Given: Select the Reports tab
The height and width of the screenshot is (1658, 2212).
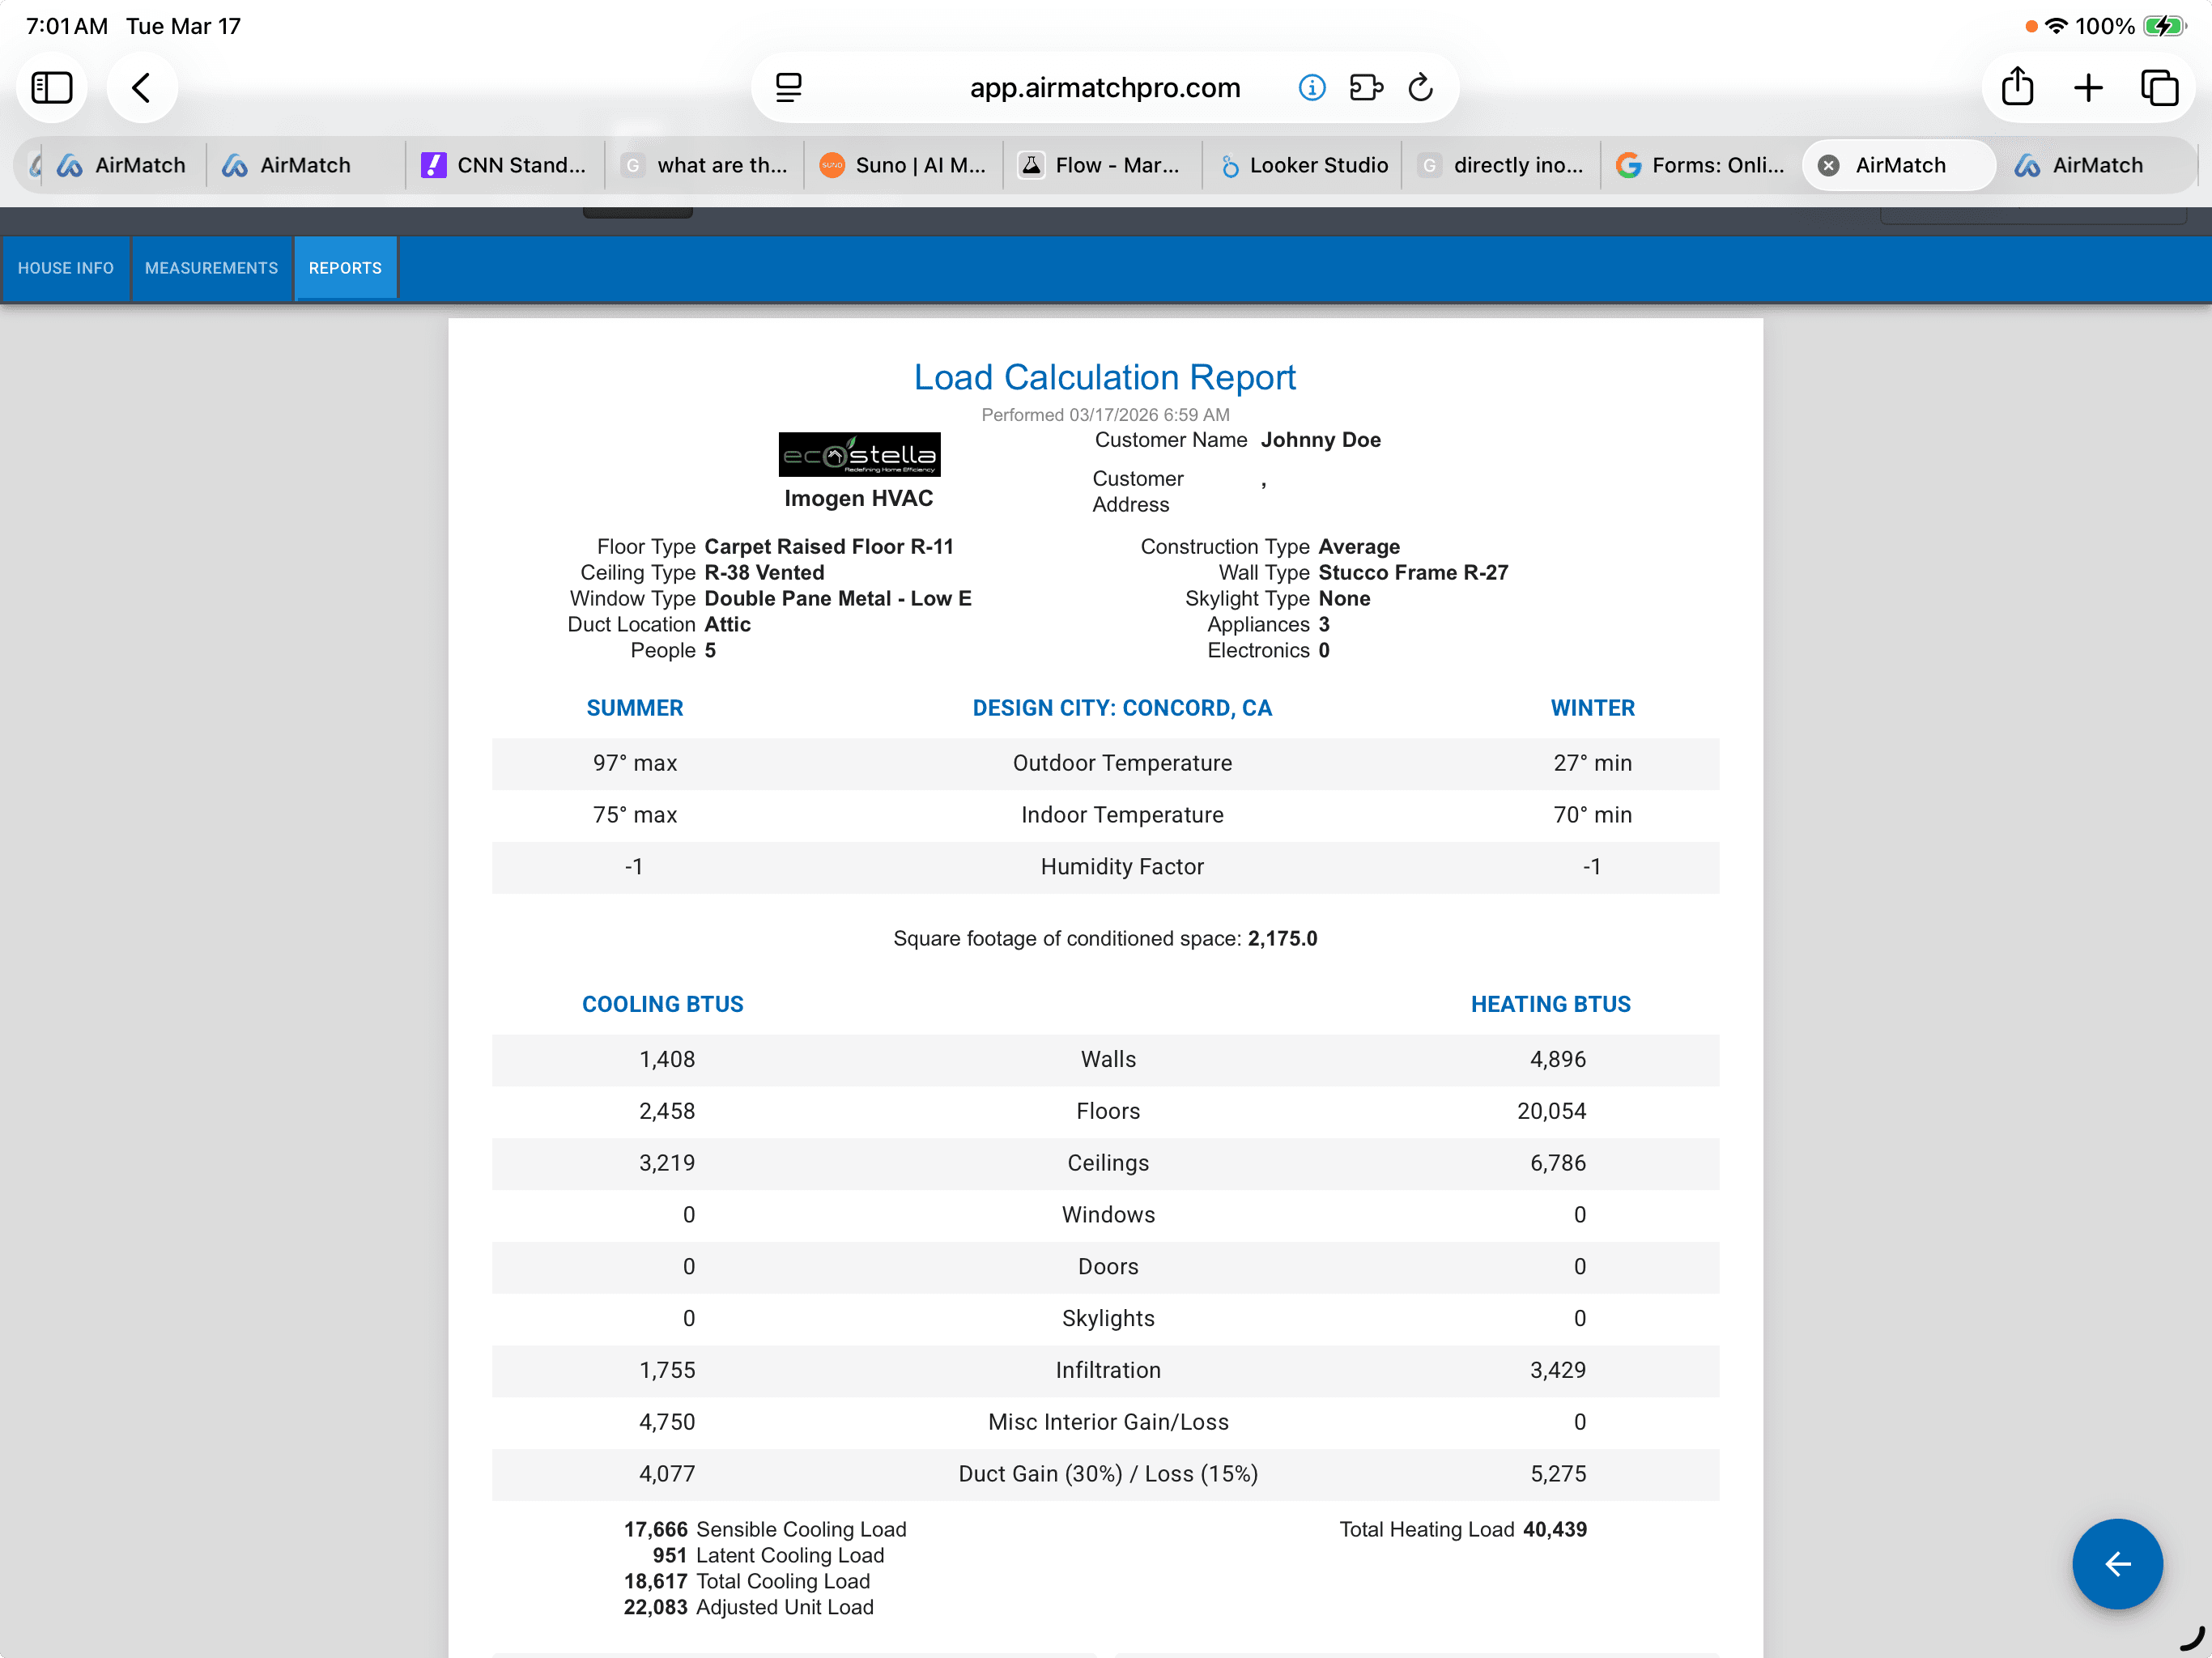Looking at the screenshot, I should (x=345, y=268).
